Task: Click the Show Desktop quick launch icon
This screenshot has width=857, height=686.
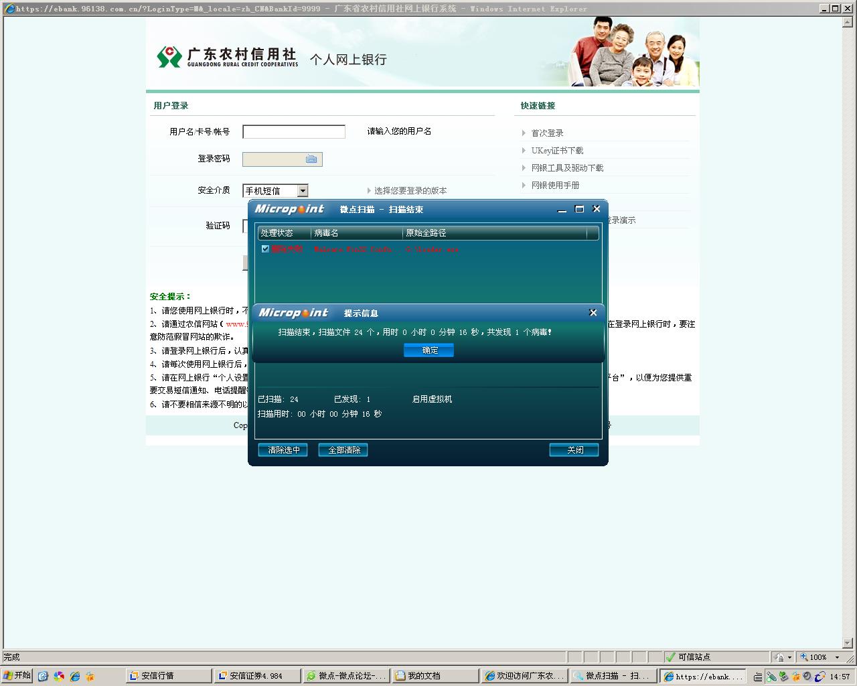Action: click(44, 676)
